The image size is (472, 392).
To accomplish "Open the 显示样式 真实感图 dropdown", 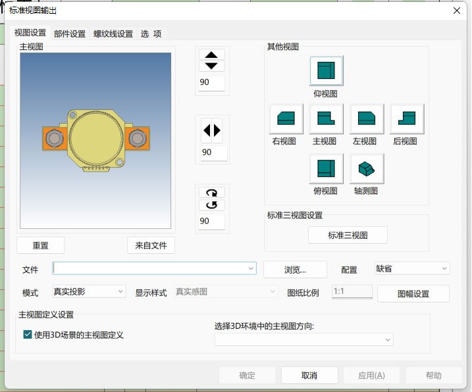I will pyautogui.click(x=226, y=291).
